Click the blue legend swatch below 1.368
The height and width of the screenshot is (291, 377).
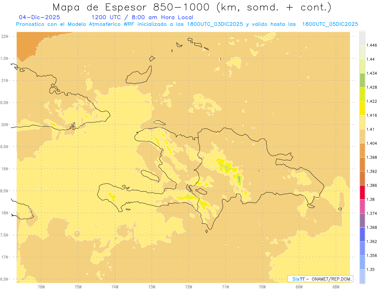coord(362,234)
